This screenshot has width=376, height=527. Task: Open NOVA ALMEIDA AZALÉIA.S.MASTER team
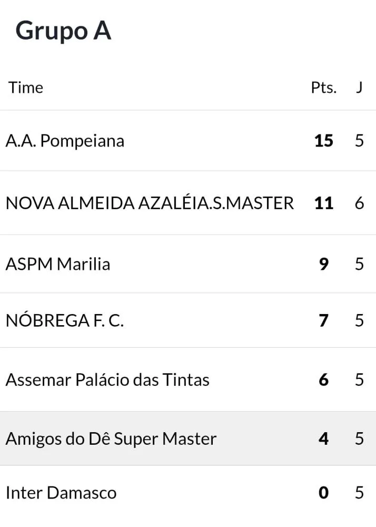tap(150, 203)
